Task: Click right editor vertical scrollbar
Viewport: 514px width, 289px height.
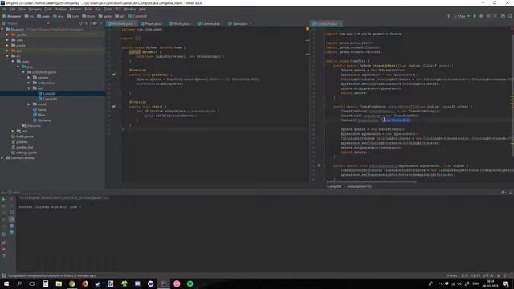Action: (x=512, y=95)
